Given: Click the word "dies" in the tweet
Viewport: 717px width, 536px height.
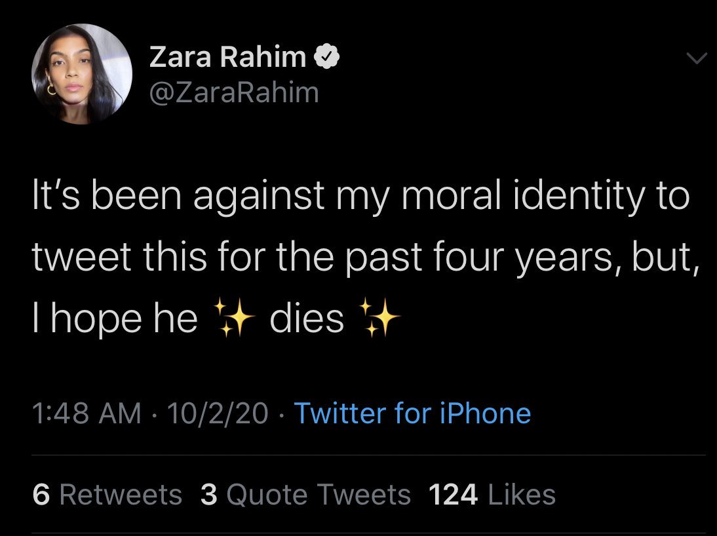Looking at the screenshot, I should point(307,319).
